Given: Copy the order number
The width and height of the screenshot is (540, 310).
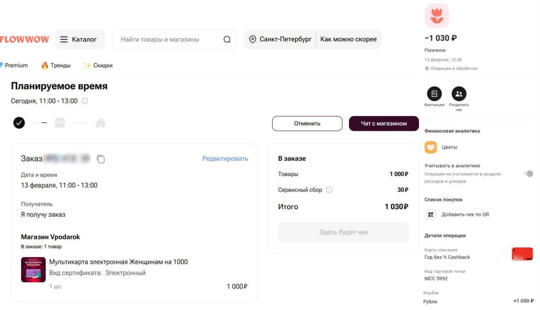Looking at the screenshot, I should (100, 159).
